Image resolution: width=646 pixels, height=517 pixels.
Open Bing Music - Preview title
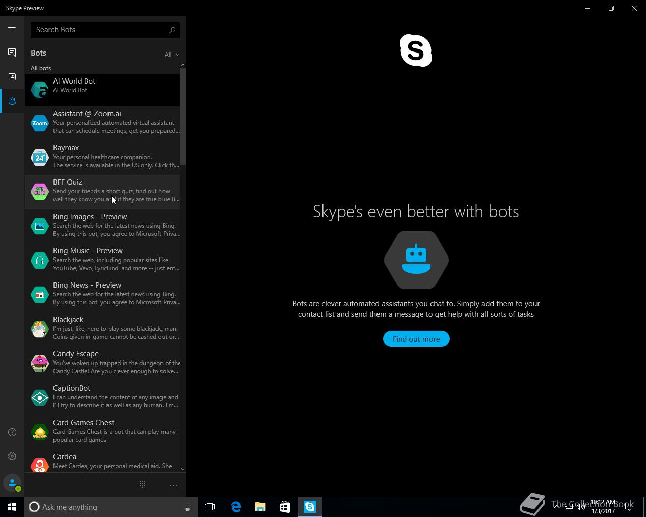[88, 251]
